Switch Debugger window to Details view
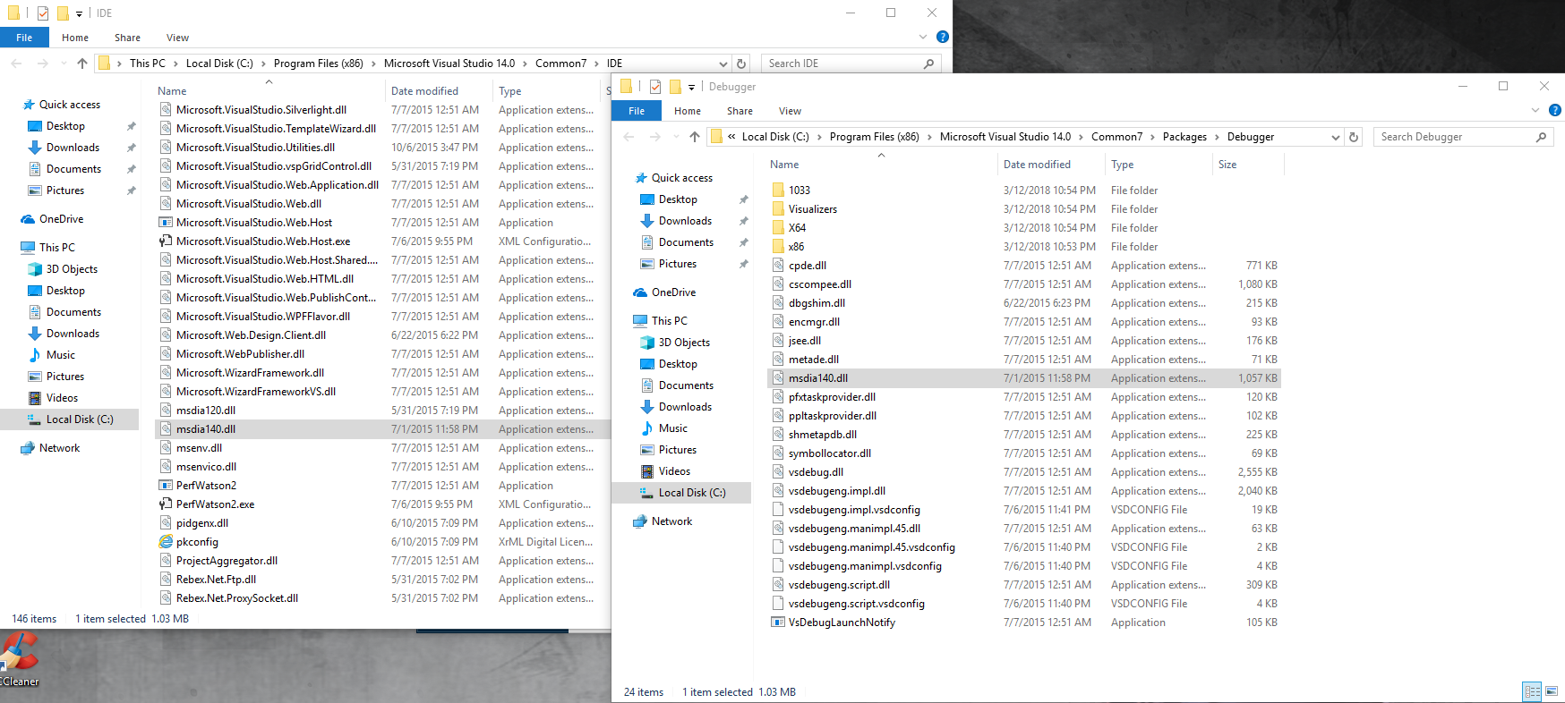This screenshot has width=1565, height=703. [1532, 691]
